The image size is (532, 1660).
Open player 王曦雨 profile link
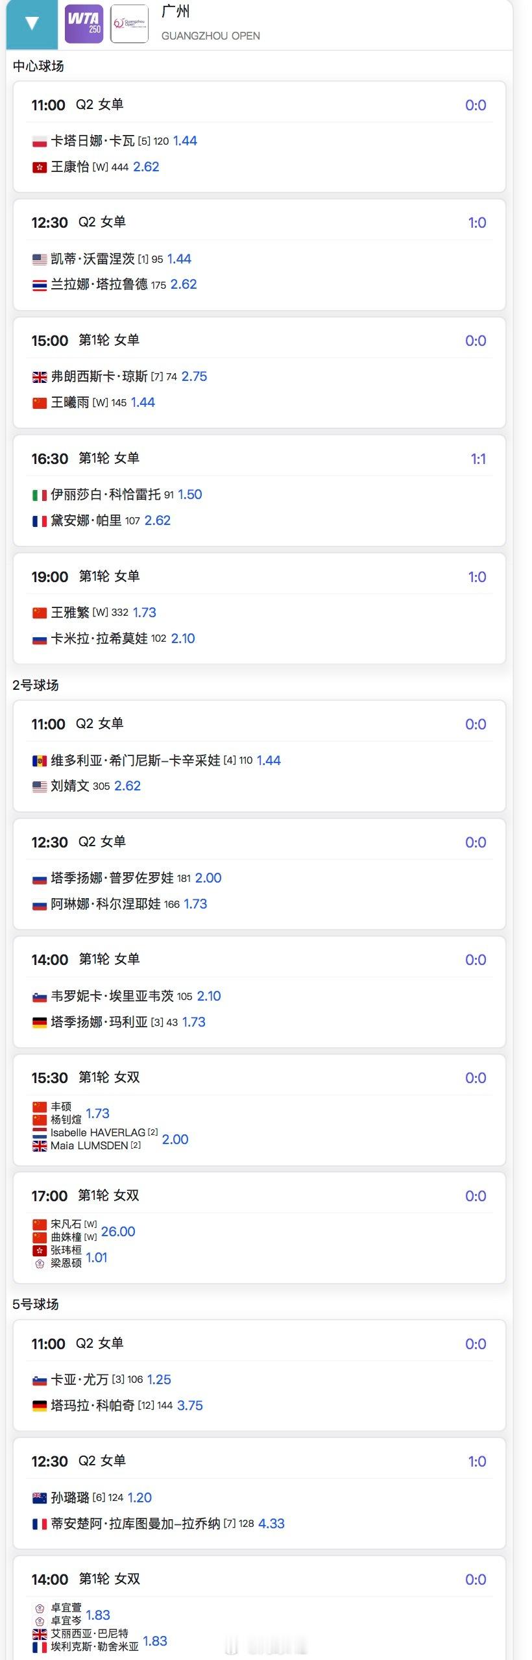tap(70, 402)
